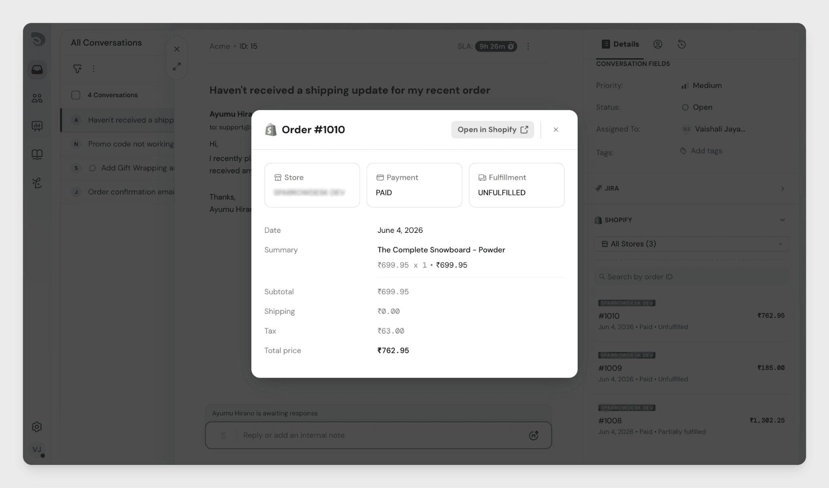Click Add tags
The width and height of the screenshot is (829, 488).
tap(701, 151)
